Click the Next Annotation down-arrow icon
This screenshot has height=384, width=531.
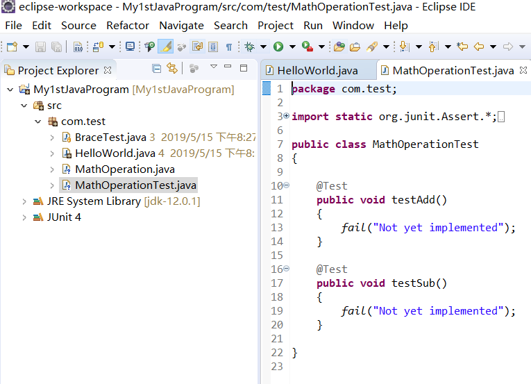pos(405,47)
